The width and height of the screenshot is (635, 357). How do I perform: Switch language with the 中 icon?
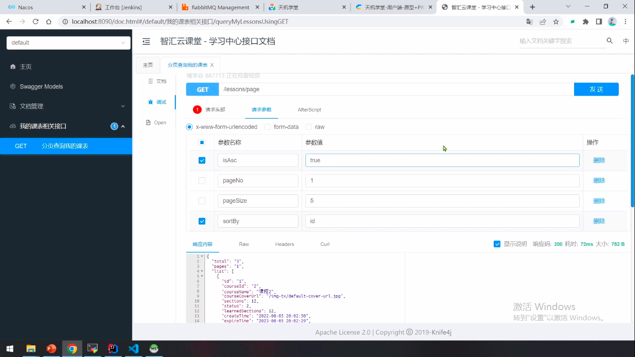point(626,41)
